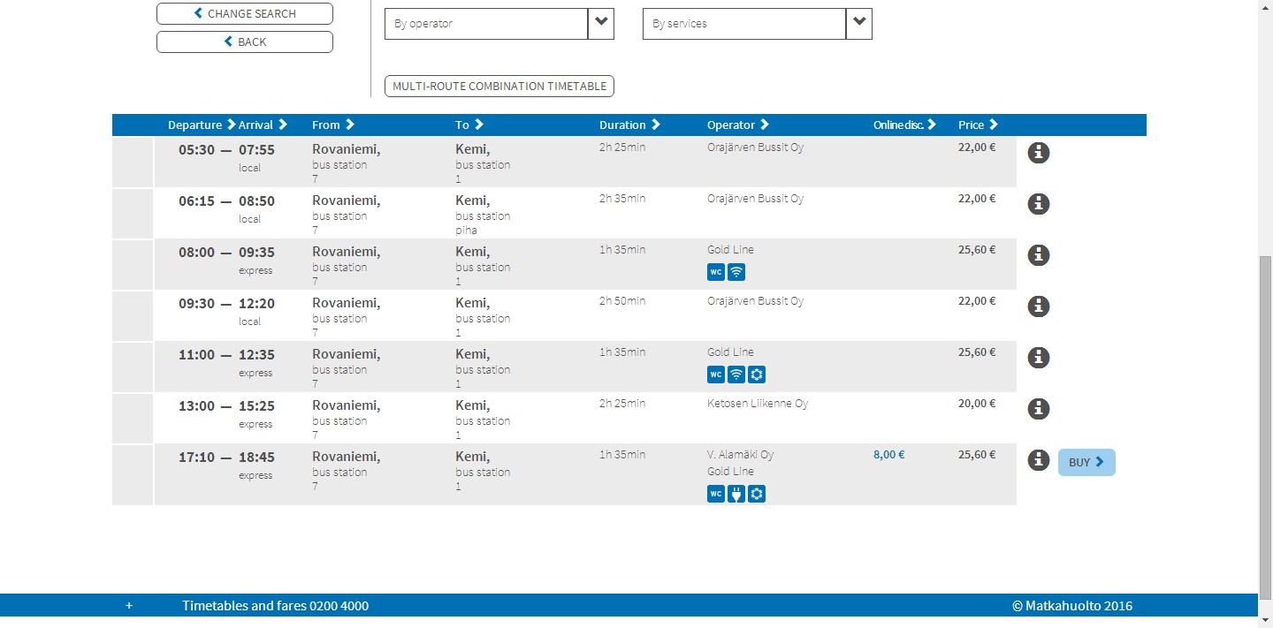The height and width of the screenshot is (628, 1273).
Task: Click the 20,00 € price
Action: [x=977, y=404]
